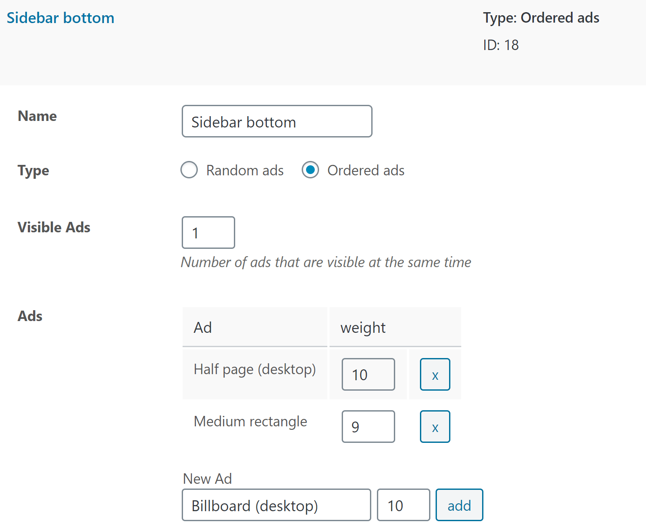
Task: Select the Ordered ads radio button
Action: (x=310, y=170)
